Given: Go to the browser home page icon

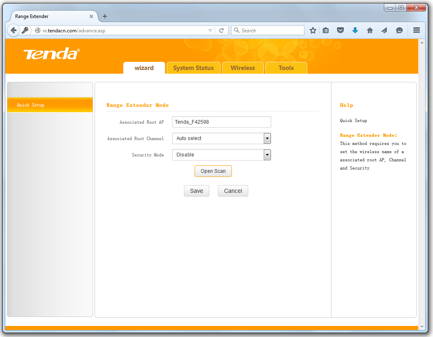Looking at the screenshot, I should [370, 30].
